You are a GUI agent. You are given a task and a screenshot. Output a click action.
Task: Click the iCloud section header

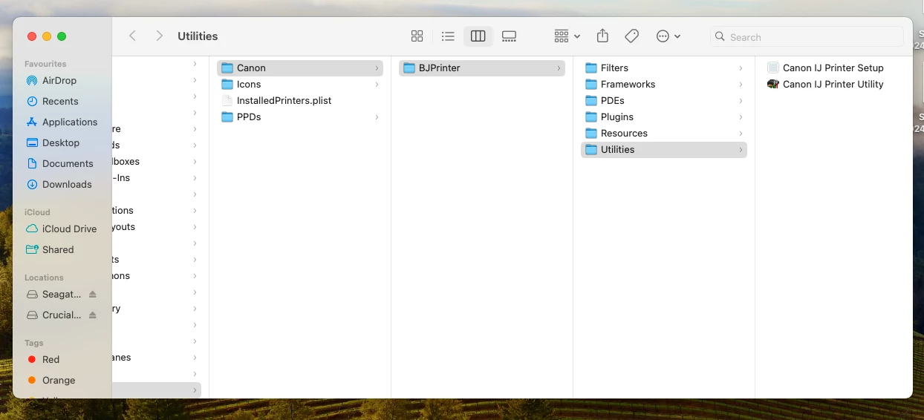coord(37,212)
